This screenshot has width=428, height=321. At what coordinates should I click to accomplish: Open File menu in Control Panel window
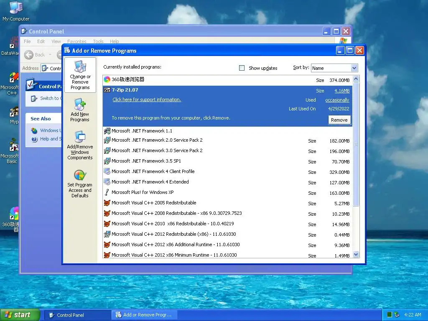(x=27, y=41)
